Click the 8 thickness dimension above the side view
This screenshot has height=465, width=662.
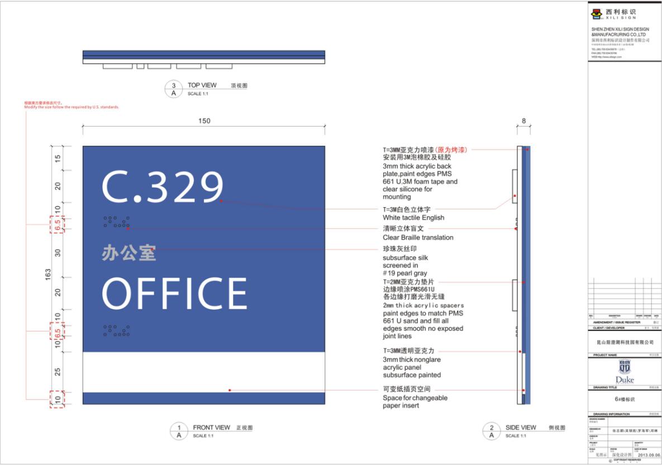(x=523, y=121)
